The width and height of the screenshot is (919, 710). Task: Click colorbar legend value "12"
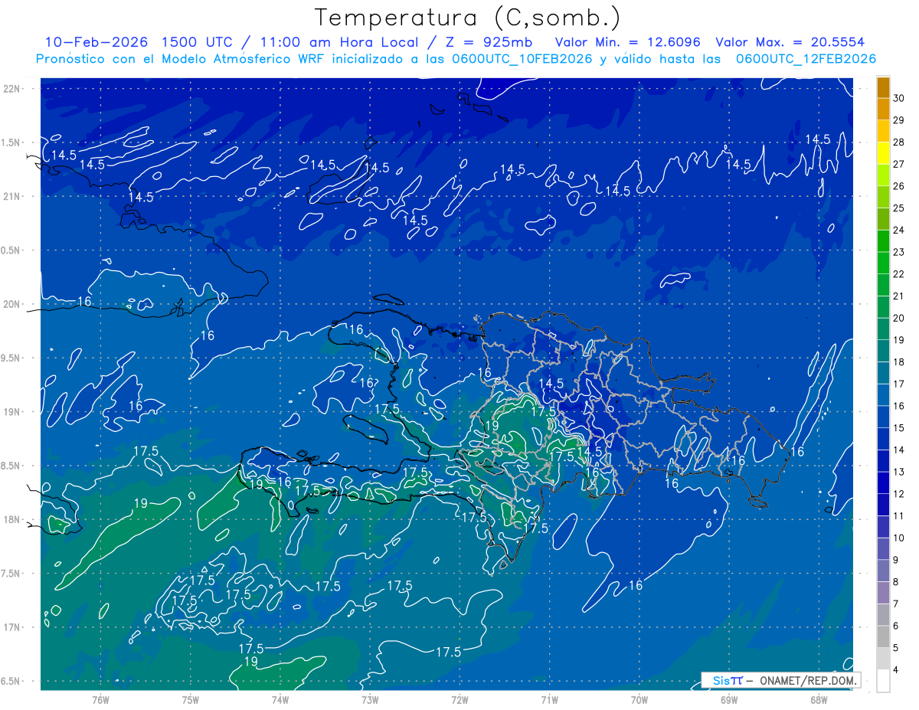pyautogui.click(x=898, y=494)
